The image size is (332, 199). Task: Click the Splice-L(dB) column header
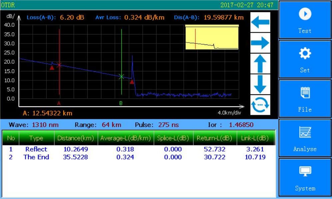tap(173, 138)
